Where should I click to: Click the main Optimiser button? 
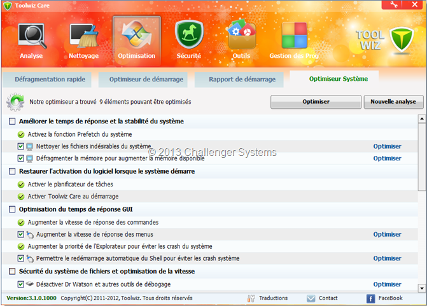(x=316, y=102)
